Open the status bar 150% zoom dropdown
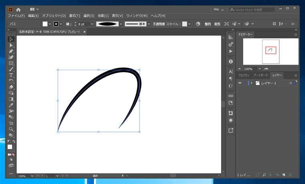305x184 pixels. (32, 176)
